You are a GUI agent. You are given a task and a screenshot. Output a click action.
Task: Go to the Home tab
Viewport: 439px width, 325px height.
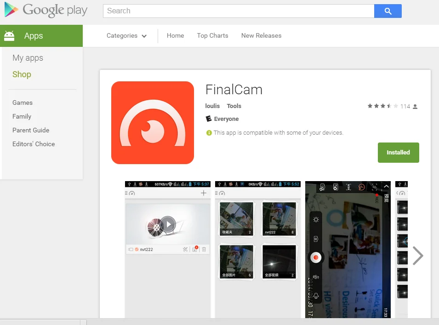175,35
